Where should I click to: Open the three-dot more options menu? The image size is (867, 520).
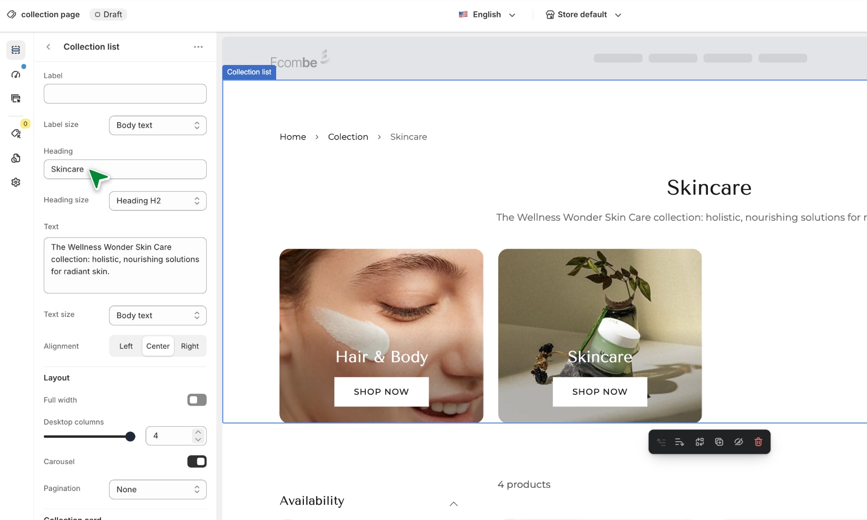click(198, 47)
